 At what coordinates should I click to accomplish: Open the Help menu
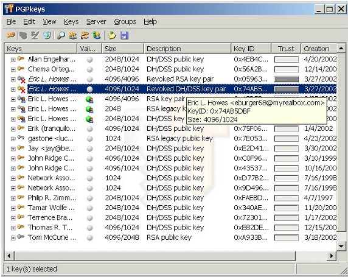(x=150, y=22)
